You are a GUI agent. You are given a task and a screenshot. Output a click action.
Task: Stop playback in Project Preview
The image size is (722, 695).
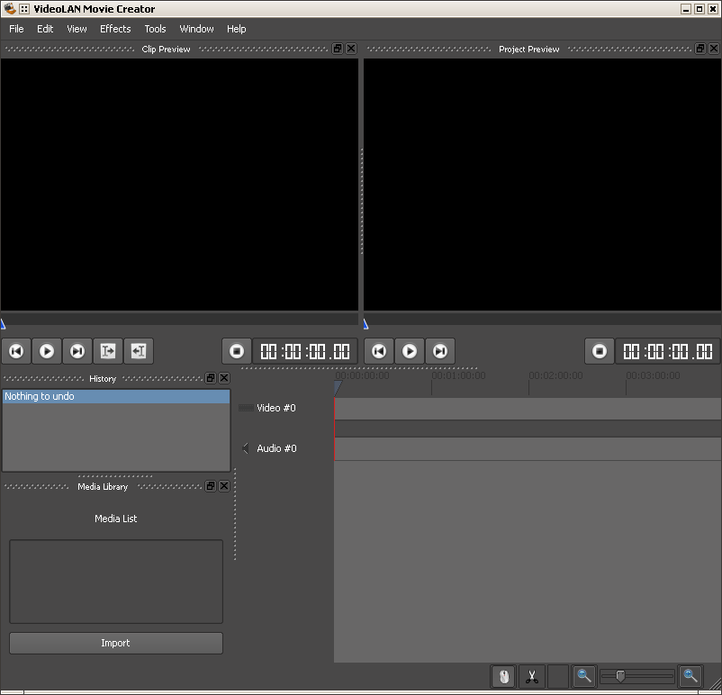[600, 351]
